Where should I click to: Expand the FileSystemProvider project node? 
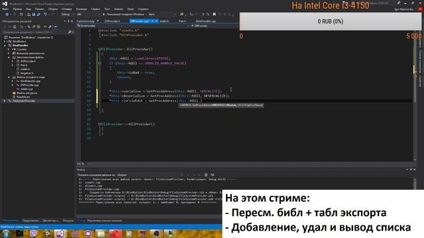5,101
